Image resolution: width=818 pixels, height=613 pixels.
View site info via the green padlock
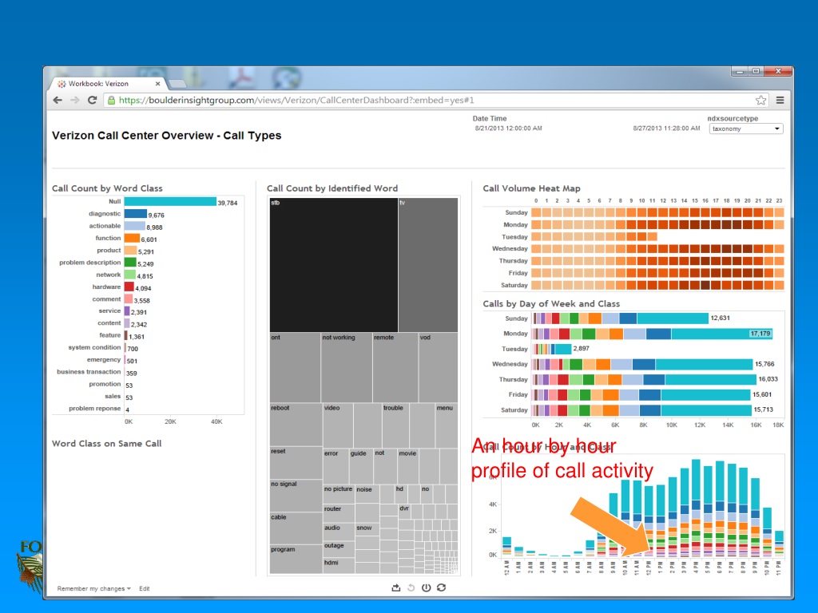click(x=111, y=100)
